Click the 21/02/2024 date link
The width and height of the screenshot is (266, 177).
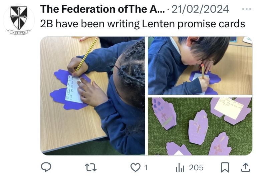[200, 9]
